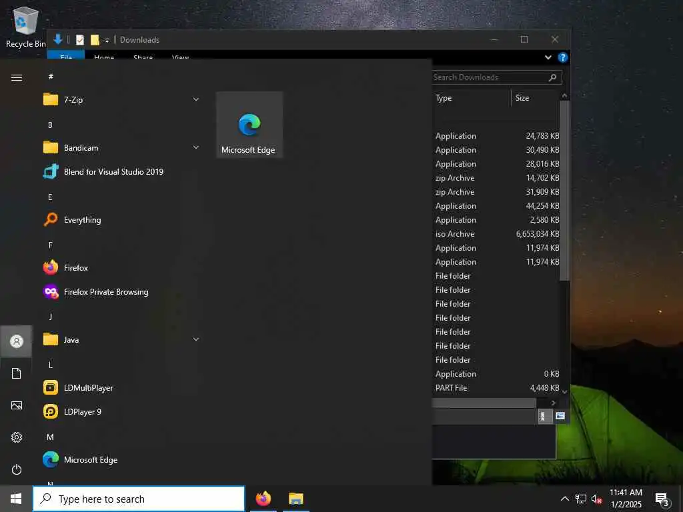Screen dimensions: 683x512
Task: Select the 14,702 KB zip Archive row
Action: (496, 177)
